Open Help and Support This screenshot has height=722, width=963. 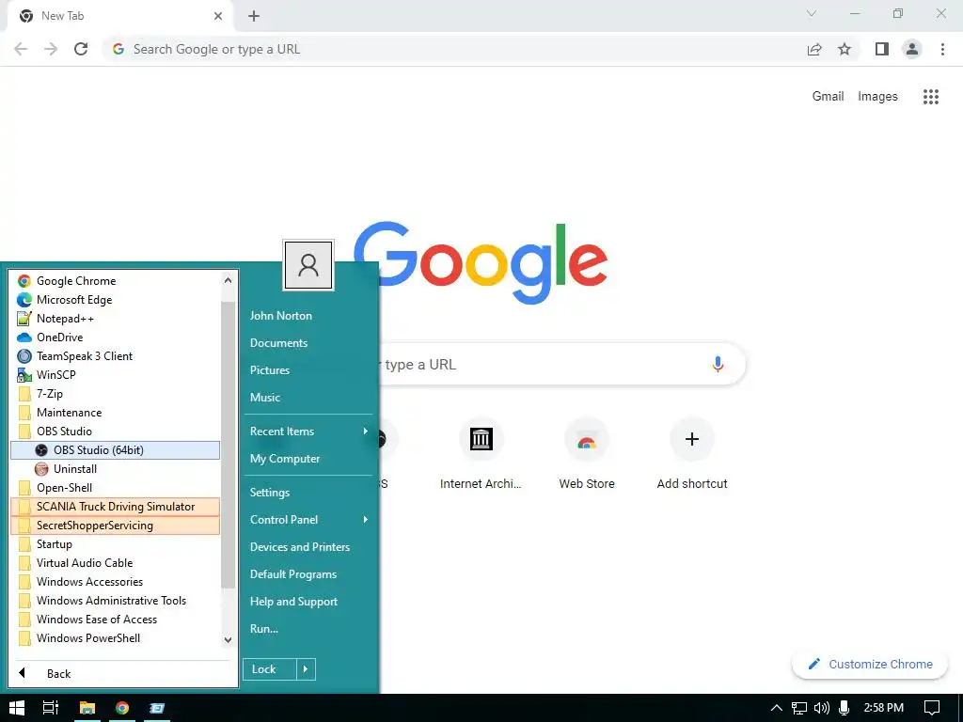(308, 602)
